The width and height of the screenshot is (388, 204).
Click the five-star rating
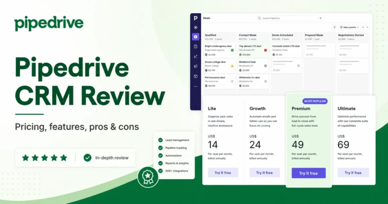(45, 158)
